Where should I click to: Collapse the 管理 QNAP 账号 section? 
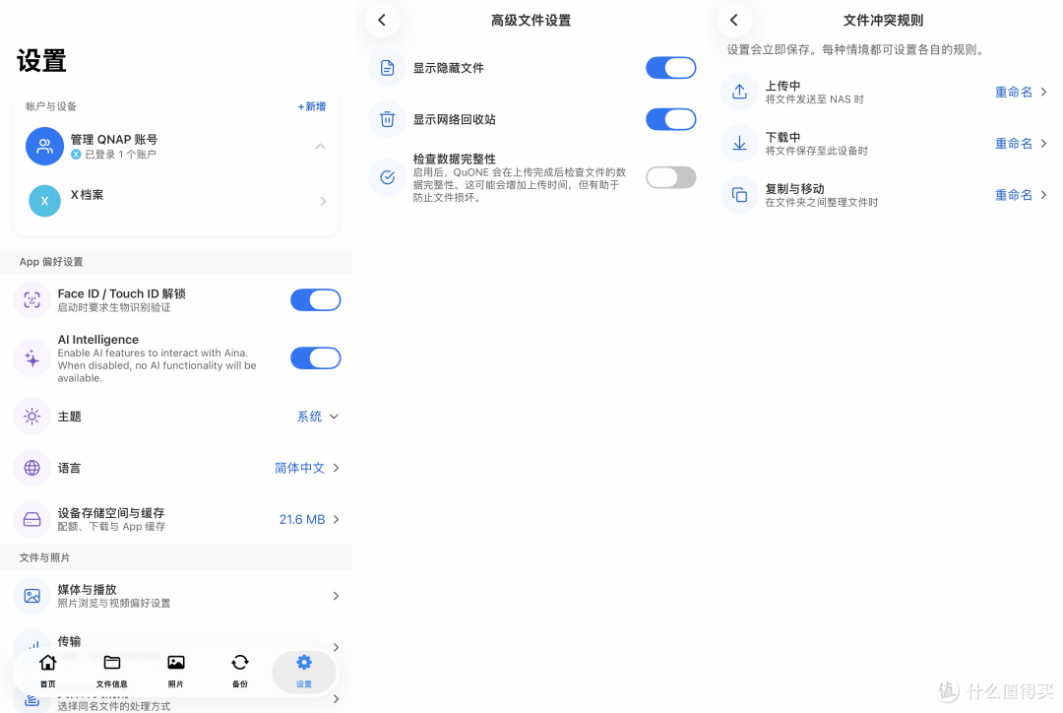[x=321, y=147]
